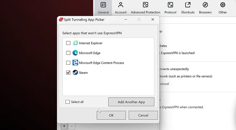Switch to the Account tab
The height and width of the screenshot is (130, 236).
[x=120, y=8]
